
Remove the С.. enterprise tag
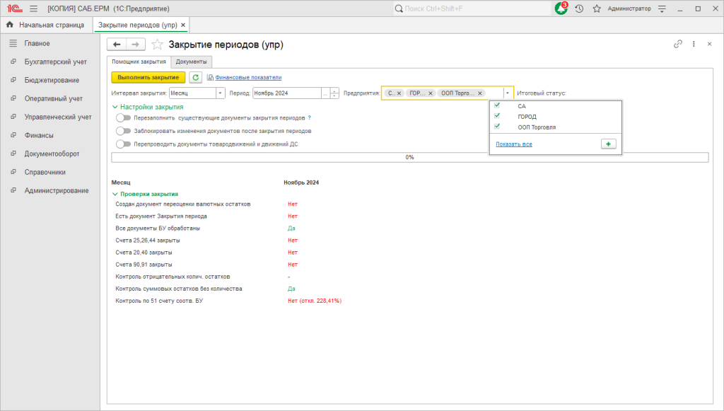tap(399, 93)
